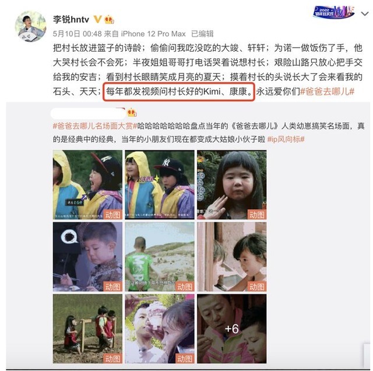Click the crown icon in reposted post
373x371 pixels.
[x=132, y=112]
